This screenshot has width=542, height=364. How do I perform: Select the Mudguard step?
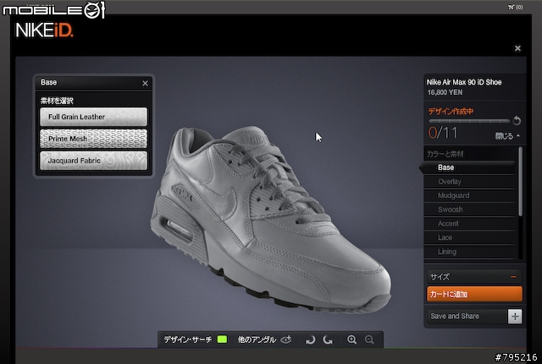pos(470,196)
